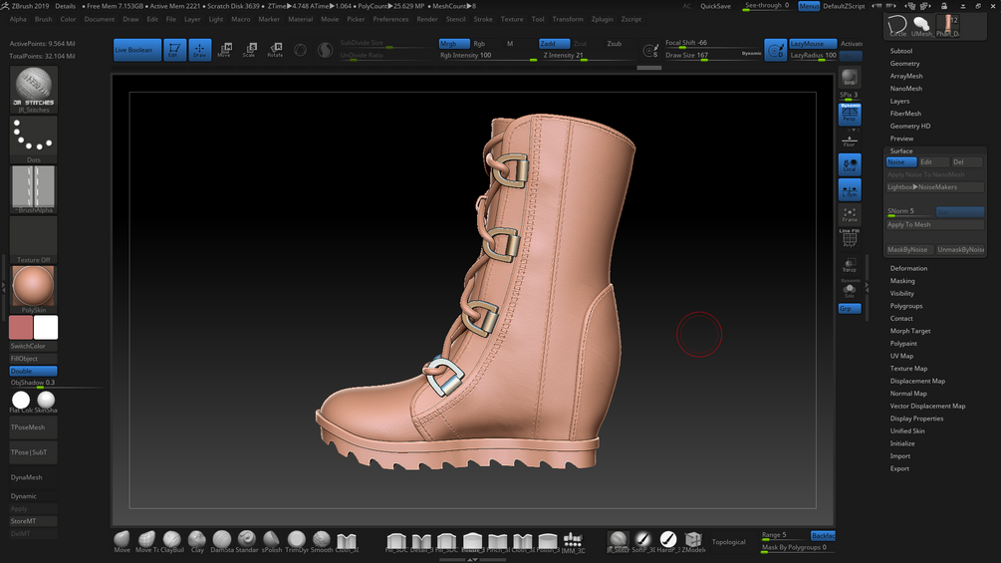Expand the Deformation palette section
The width and height of the screenshot is (1001, 563).
tap(908, 268)
